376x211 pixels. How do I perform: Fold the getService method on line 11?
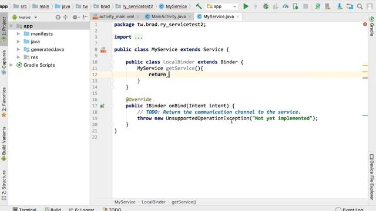tap(112, 68)
